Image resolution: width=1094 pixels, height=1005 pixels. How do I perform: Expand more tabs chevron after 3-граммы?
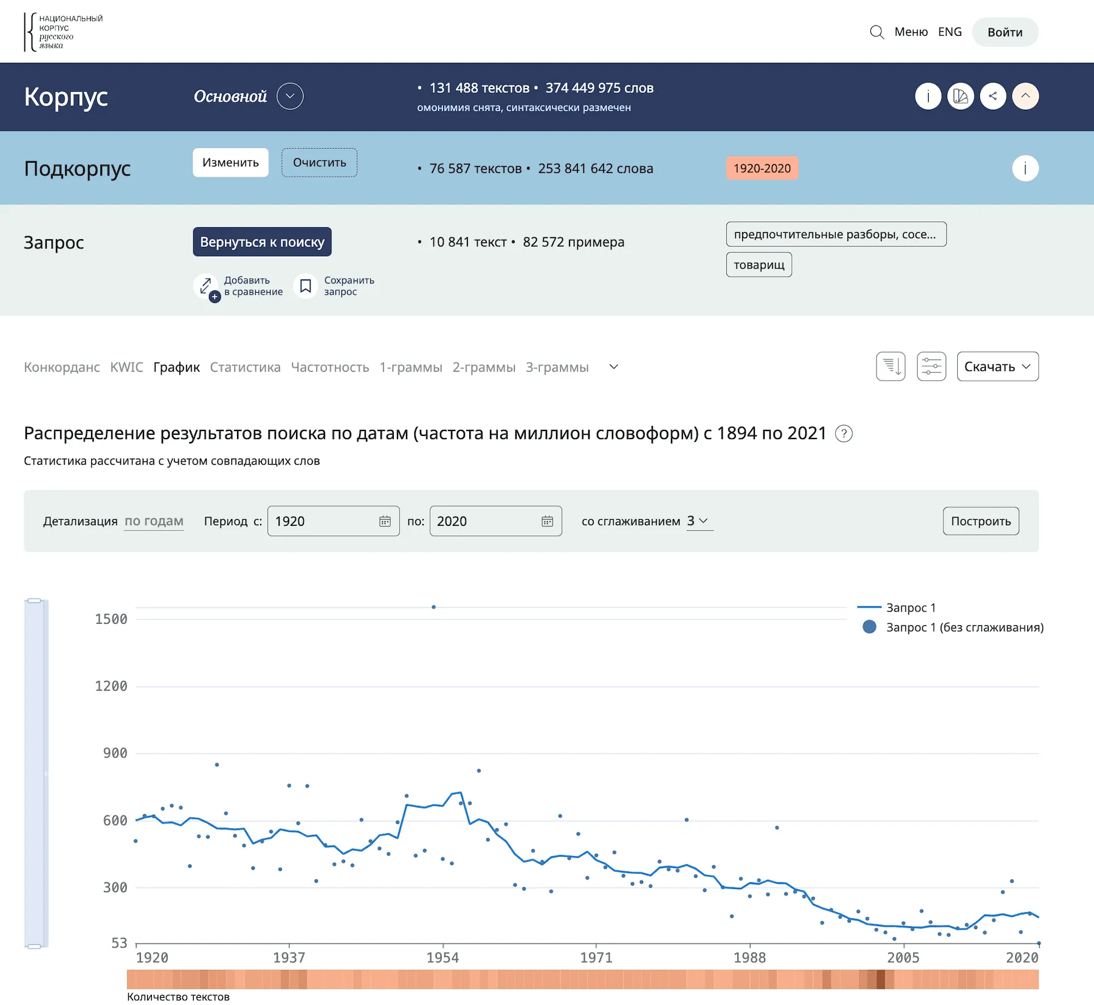(614, 367)
